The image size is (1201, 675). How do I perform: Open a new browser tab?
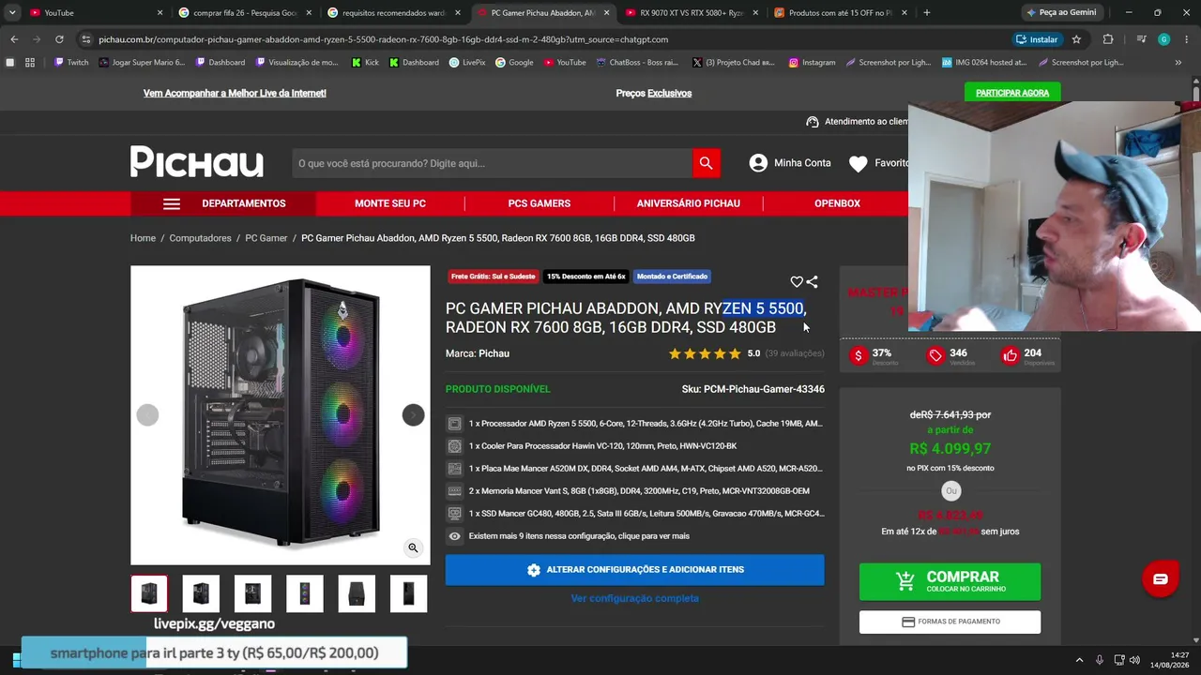pyautogui.click(x=926, y=12)
